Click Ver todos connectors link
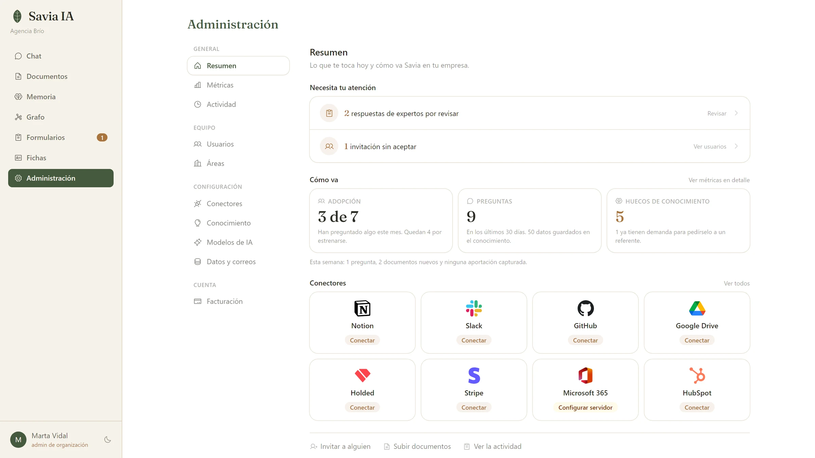The image size is (815, 458). point(737,283)
